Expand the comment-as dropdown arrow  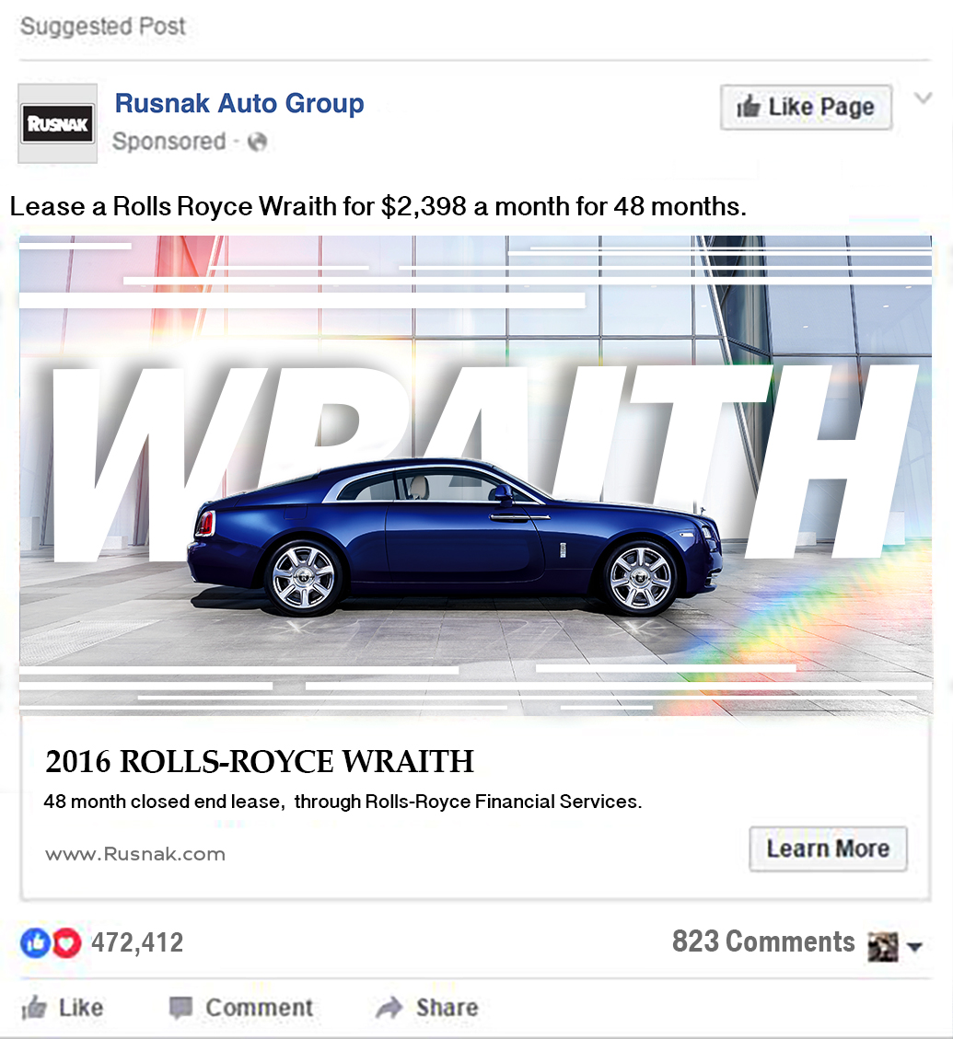click(x=914, y=947)
